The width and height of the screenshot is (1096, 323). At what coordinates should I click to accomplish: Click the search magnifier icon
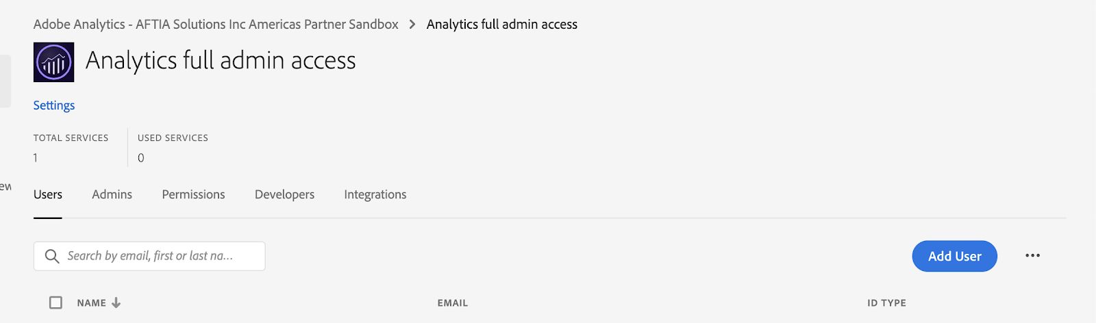(x=52, y=256)
